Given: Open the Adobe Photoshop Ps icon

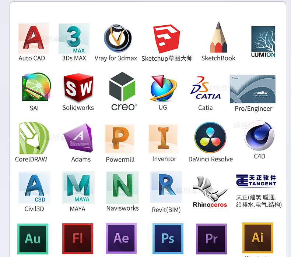Looking at the screenshot, I should (168, 238).
